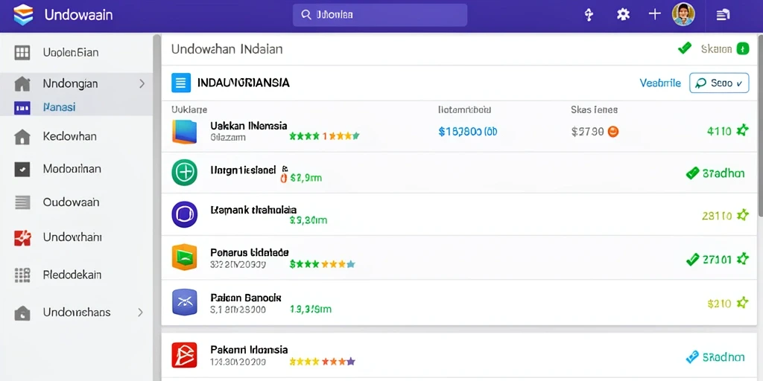Image resolution: width=763 pixels, height=381 pixels.
Task: Open the Ssoo dropdown button
Action: click(719, 83)
